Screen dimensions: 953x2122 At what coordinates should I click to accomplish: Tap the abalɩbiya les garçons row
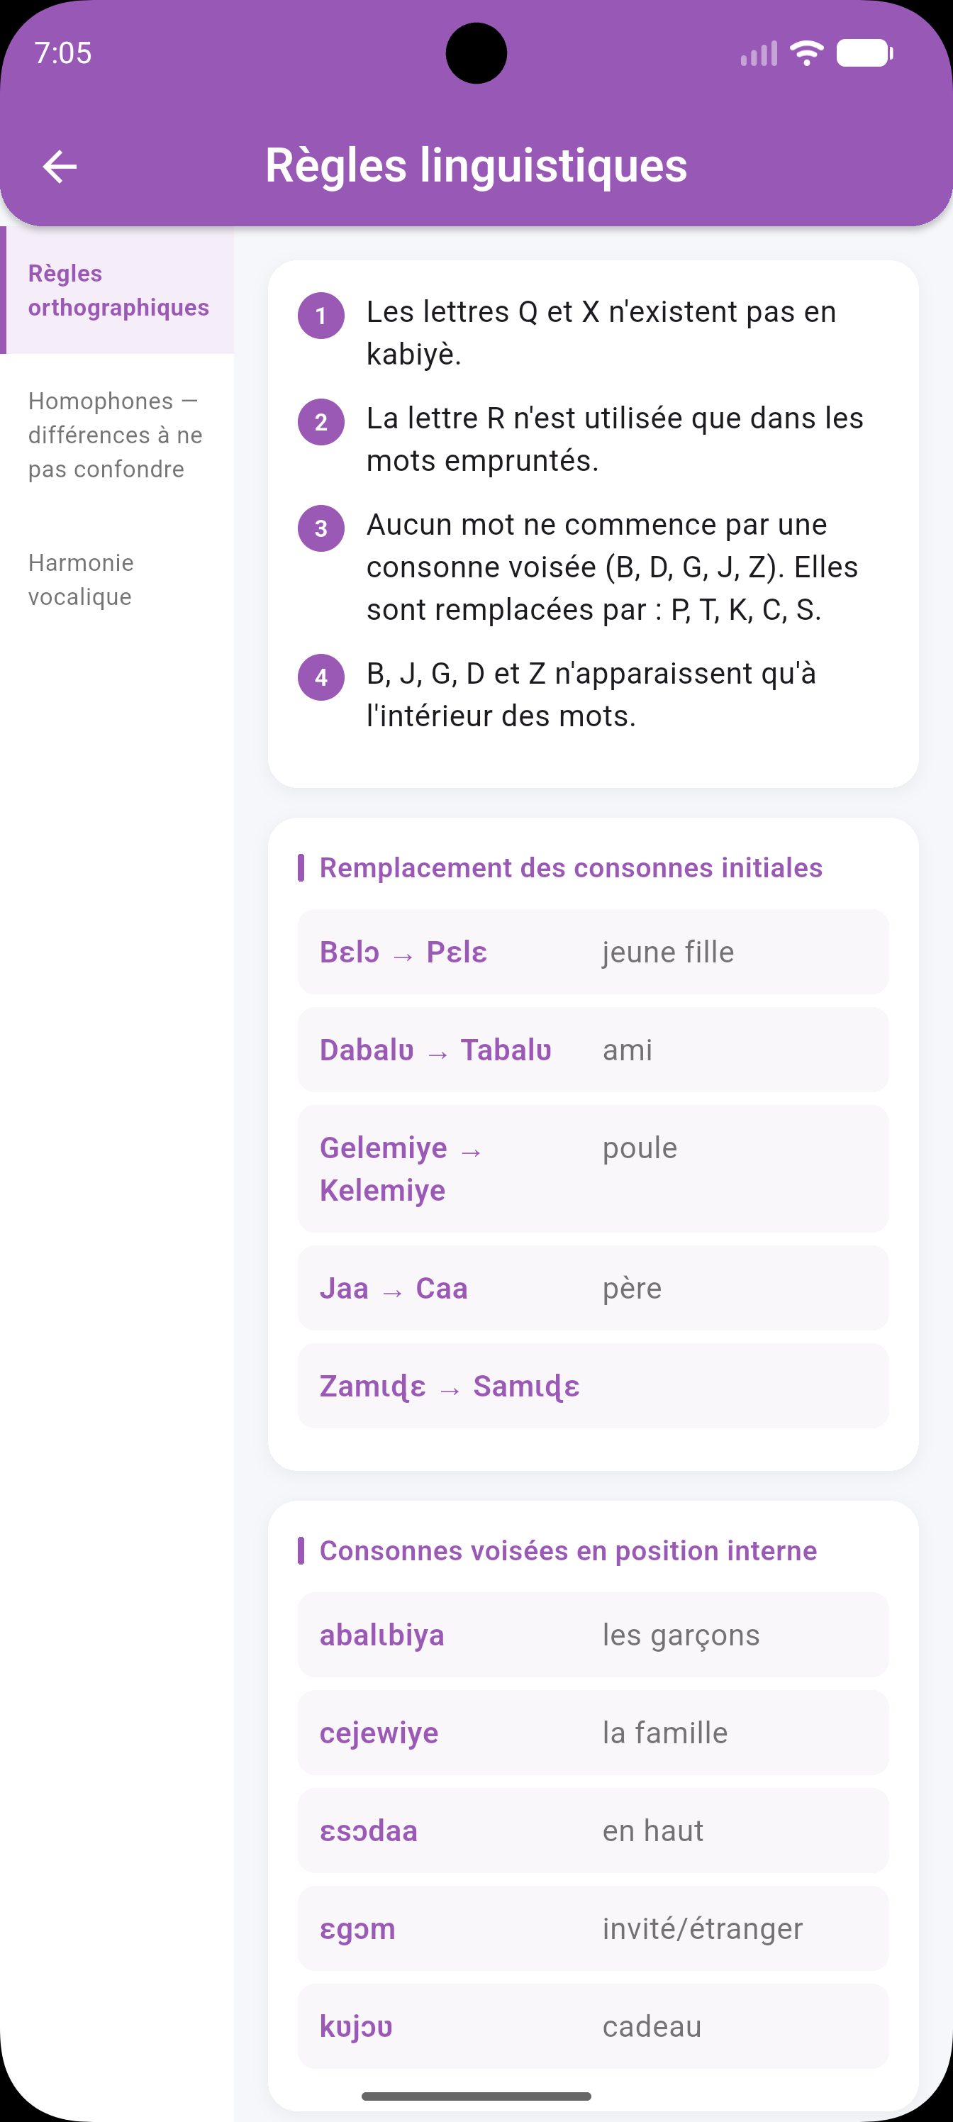(x=593, y=1634)
